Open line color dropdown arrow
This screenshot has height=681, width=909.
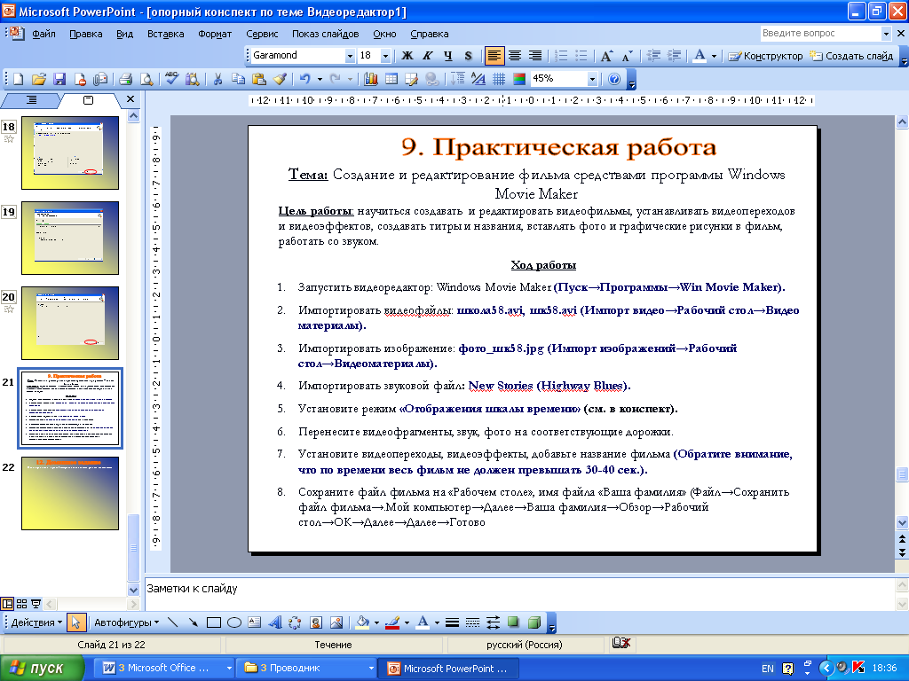[x=407, y=622]
